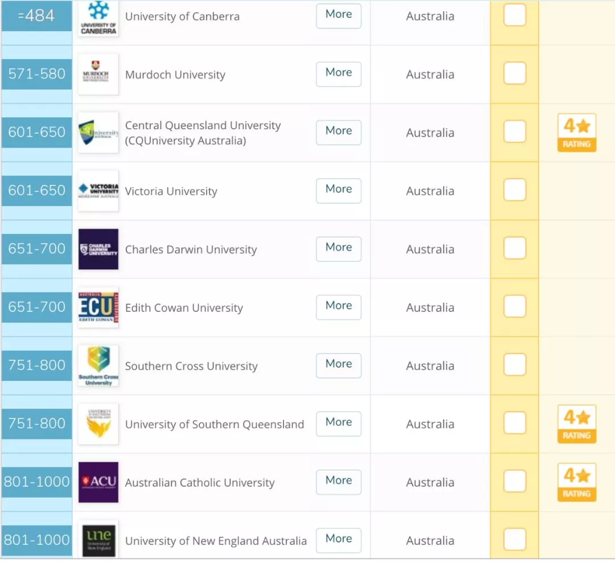
Task: Check the compare box for Victoria University
Action: (x=515, y=190)
